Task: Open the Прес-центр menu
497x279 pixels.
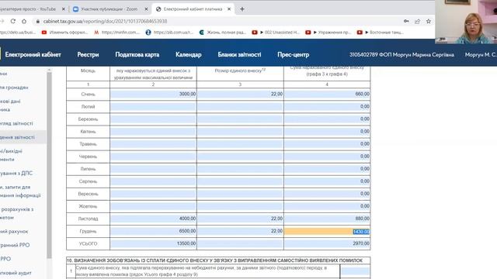Action: point(294,54)
